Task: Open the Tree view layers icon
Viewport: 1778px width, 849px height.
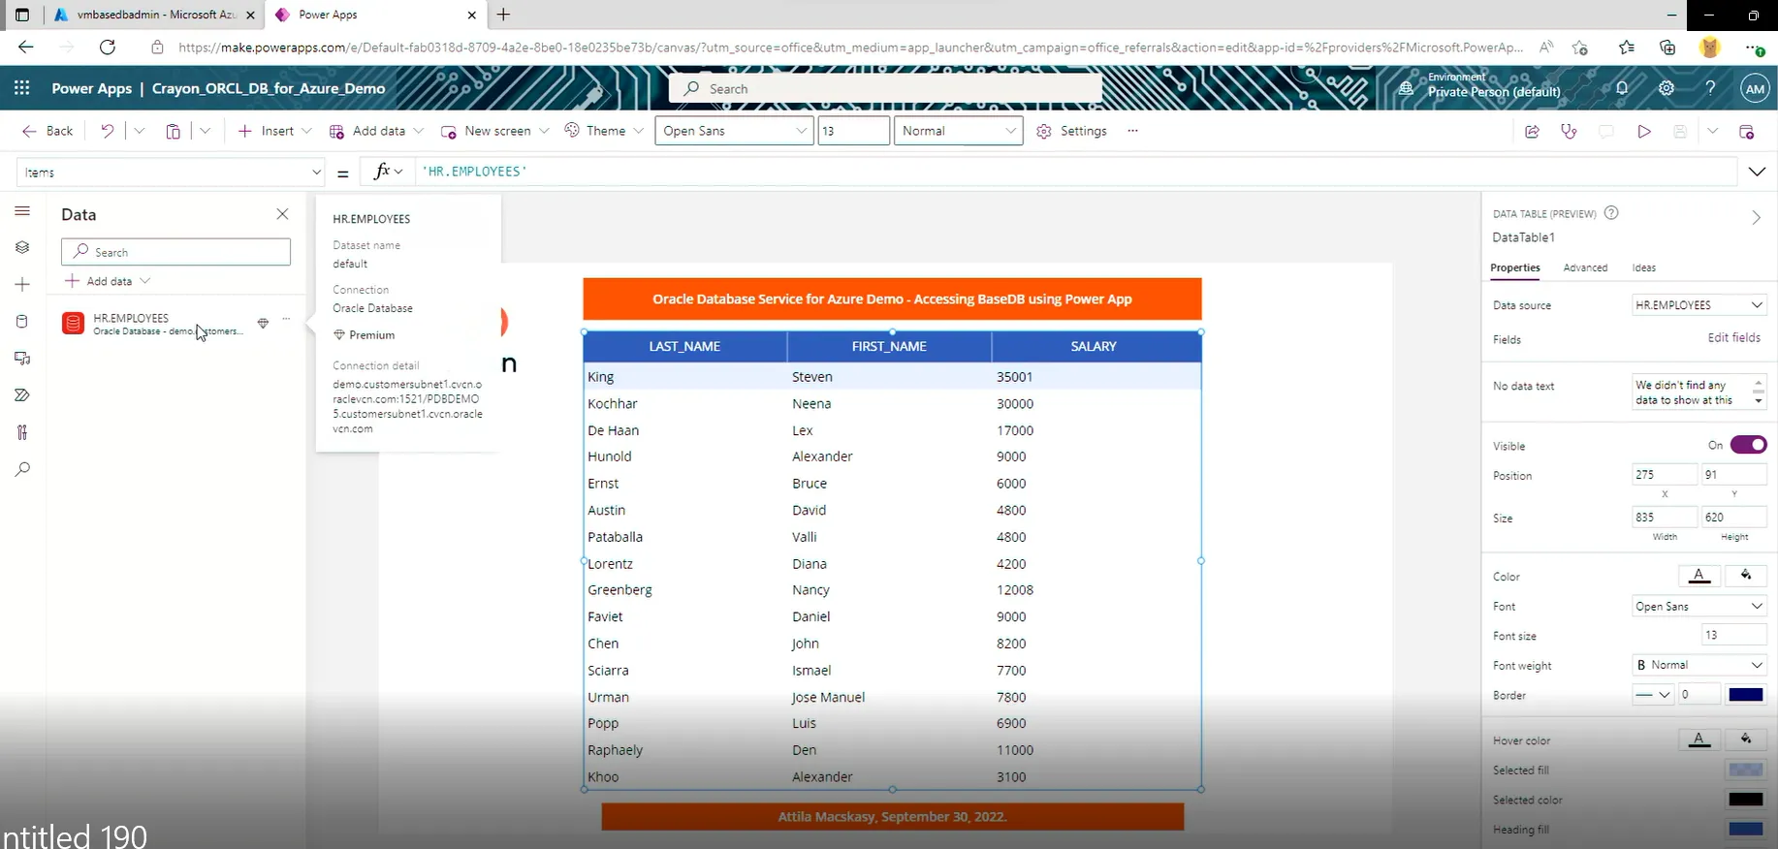Action: [22, 247]
